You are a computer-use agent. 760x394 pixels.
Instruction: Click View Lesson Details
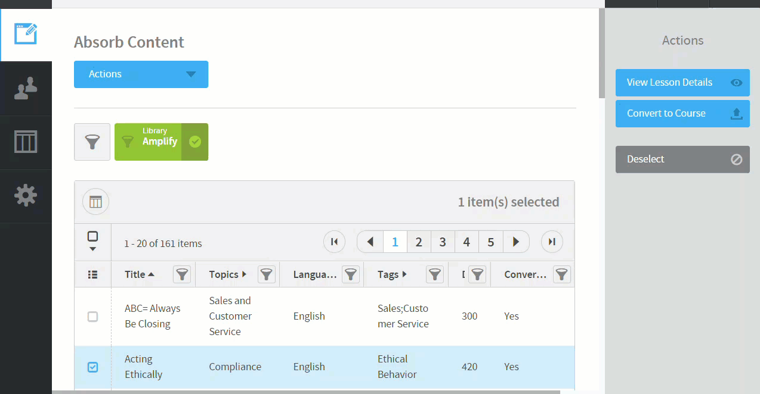(682, 83)
